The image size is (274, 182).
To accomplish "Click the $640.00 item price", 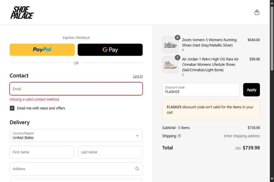I will click(253, 40).
